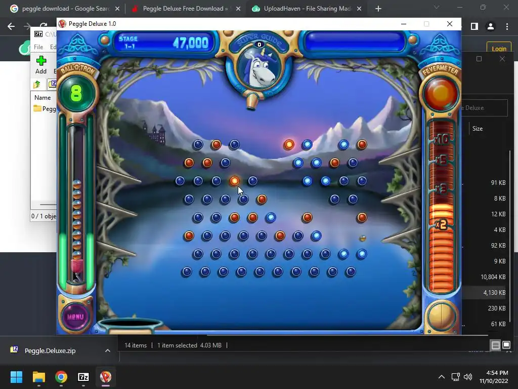Click the x5 marker on Fevermeter
The width and height of the screenshot is (518, 389).
click(441, 161)
